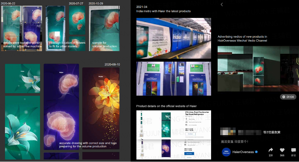
Task: Select the heading '2021-04'
Action: [x=142, y=7]
